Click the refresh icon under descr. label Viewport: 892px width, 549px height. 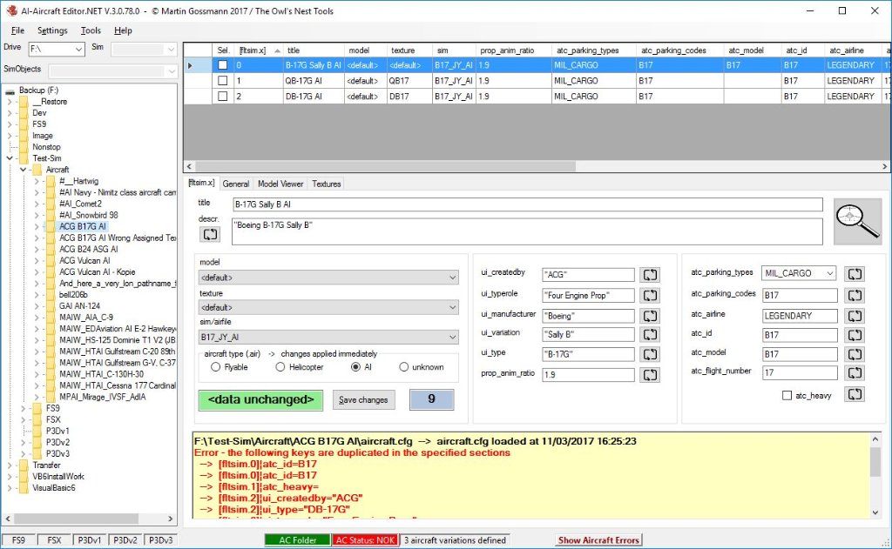pos(210,234)
